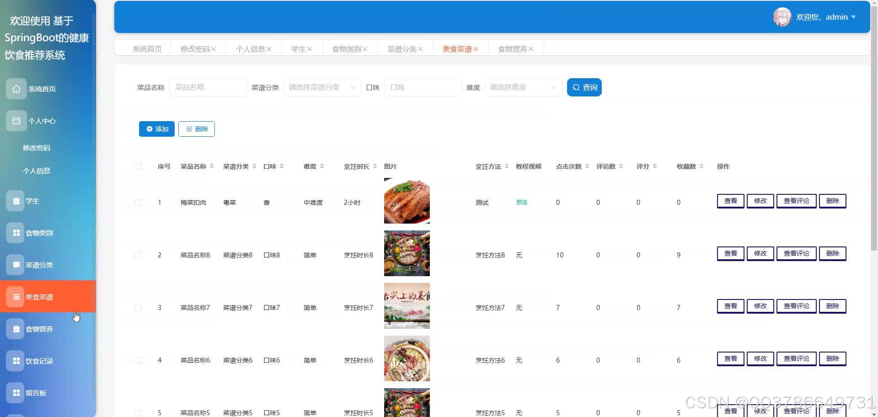Viewport: 878px width, 417px height.
Task: Click the 食物类别 grid icon
Action: [x=16, y=233]
